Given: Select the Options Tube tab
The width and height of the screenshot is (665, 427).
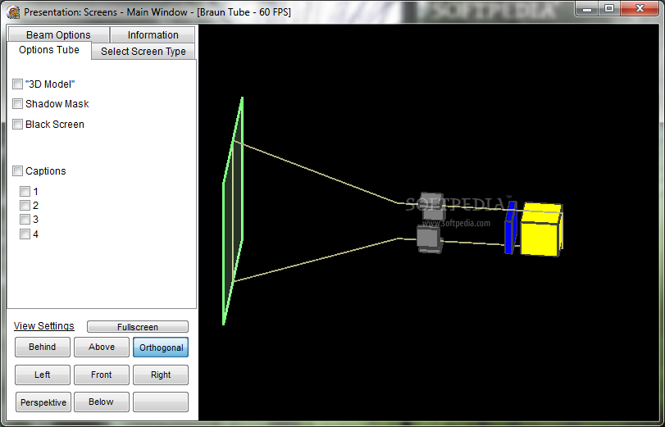Looking at the screenshot, I should pyautogui.click(x=49, y=50).
